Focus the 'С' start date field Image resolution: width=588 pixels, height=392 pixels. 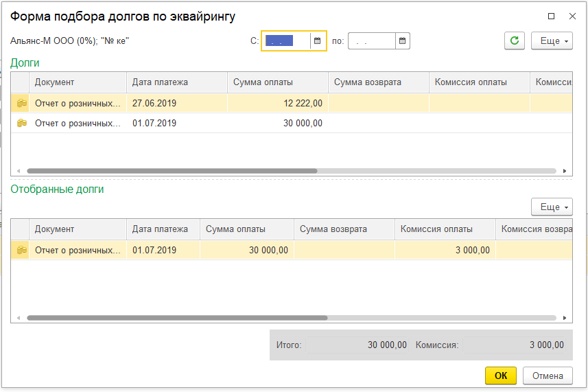[285, 41]
